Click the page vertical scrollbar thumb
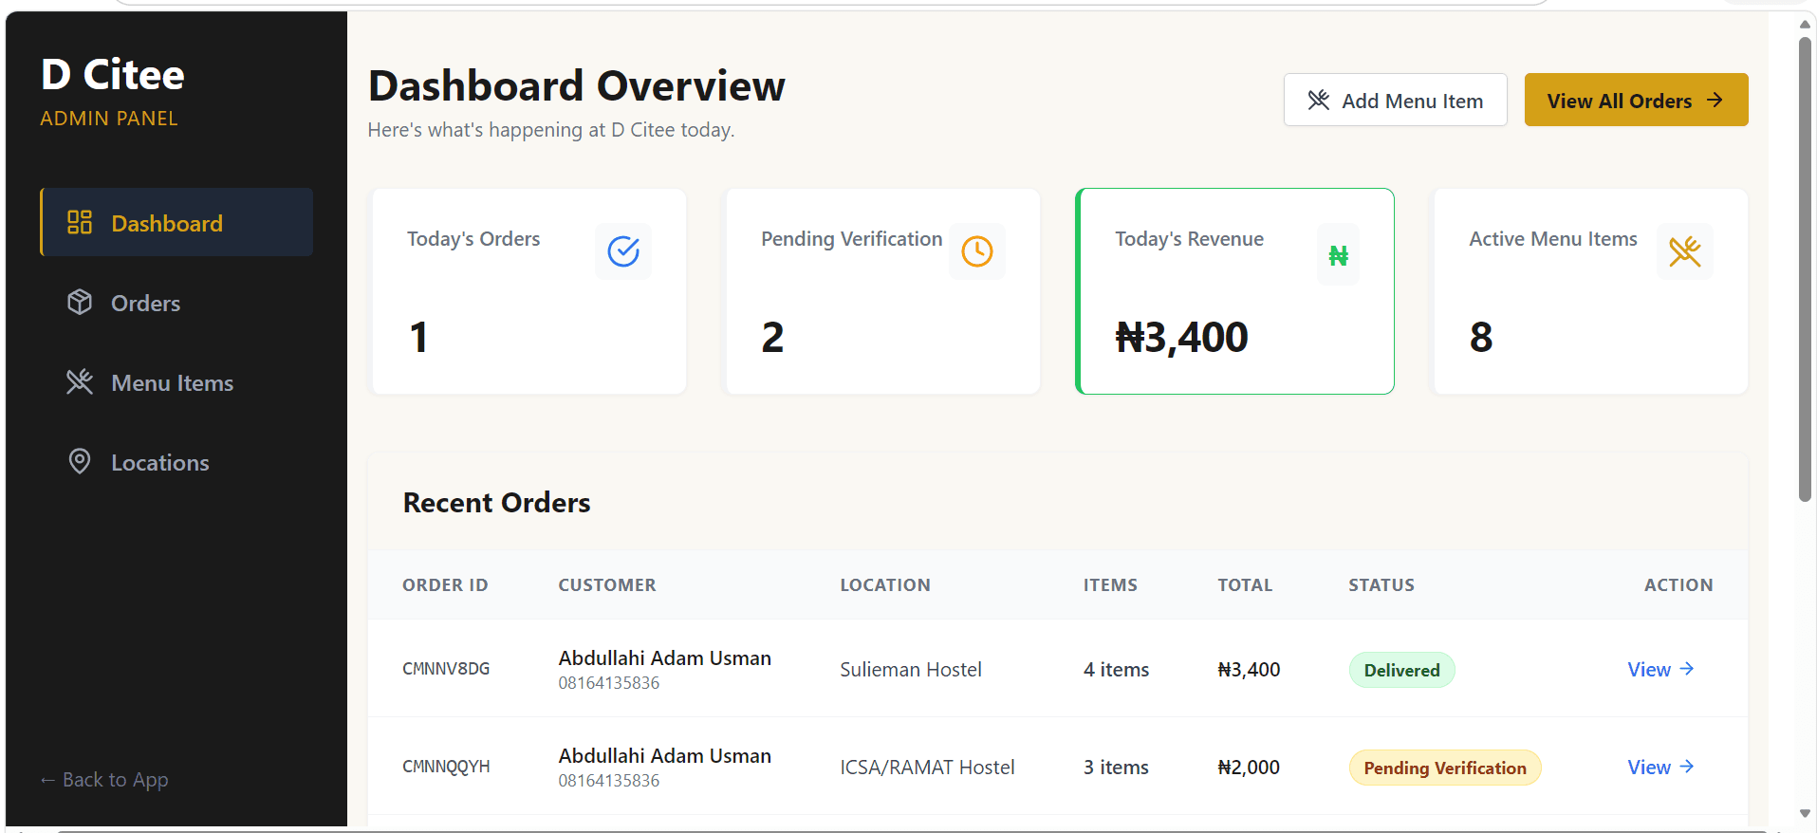1817x833 pixels. click(x=1805, y=266)
